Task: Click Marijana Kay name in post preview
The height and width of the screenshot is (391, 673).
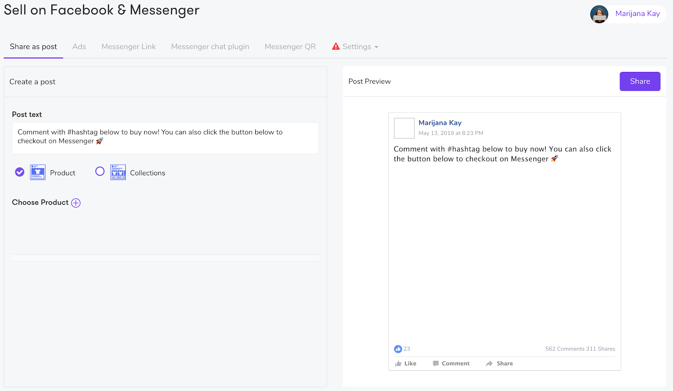Action: (x=440, y=123)
